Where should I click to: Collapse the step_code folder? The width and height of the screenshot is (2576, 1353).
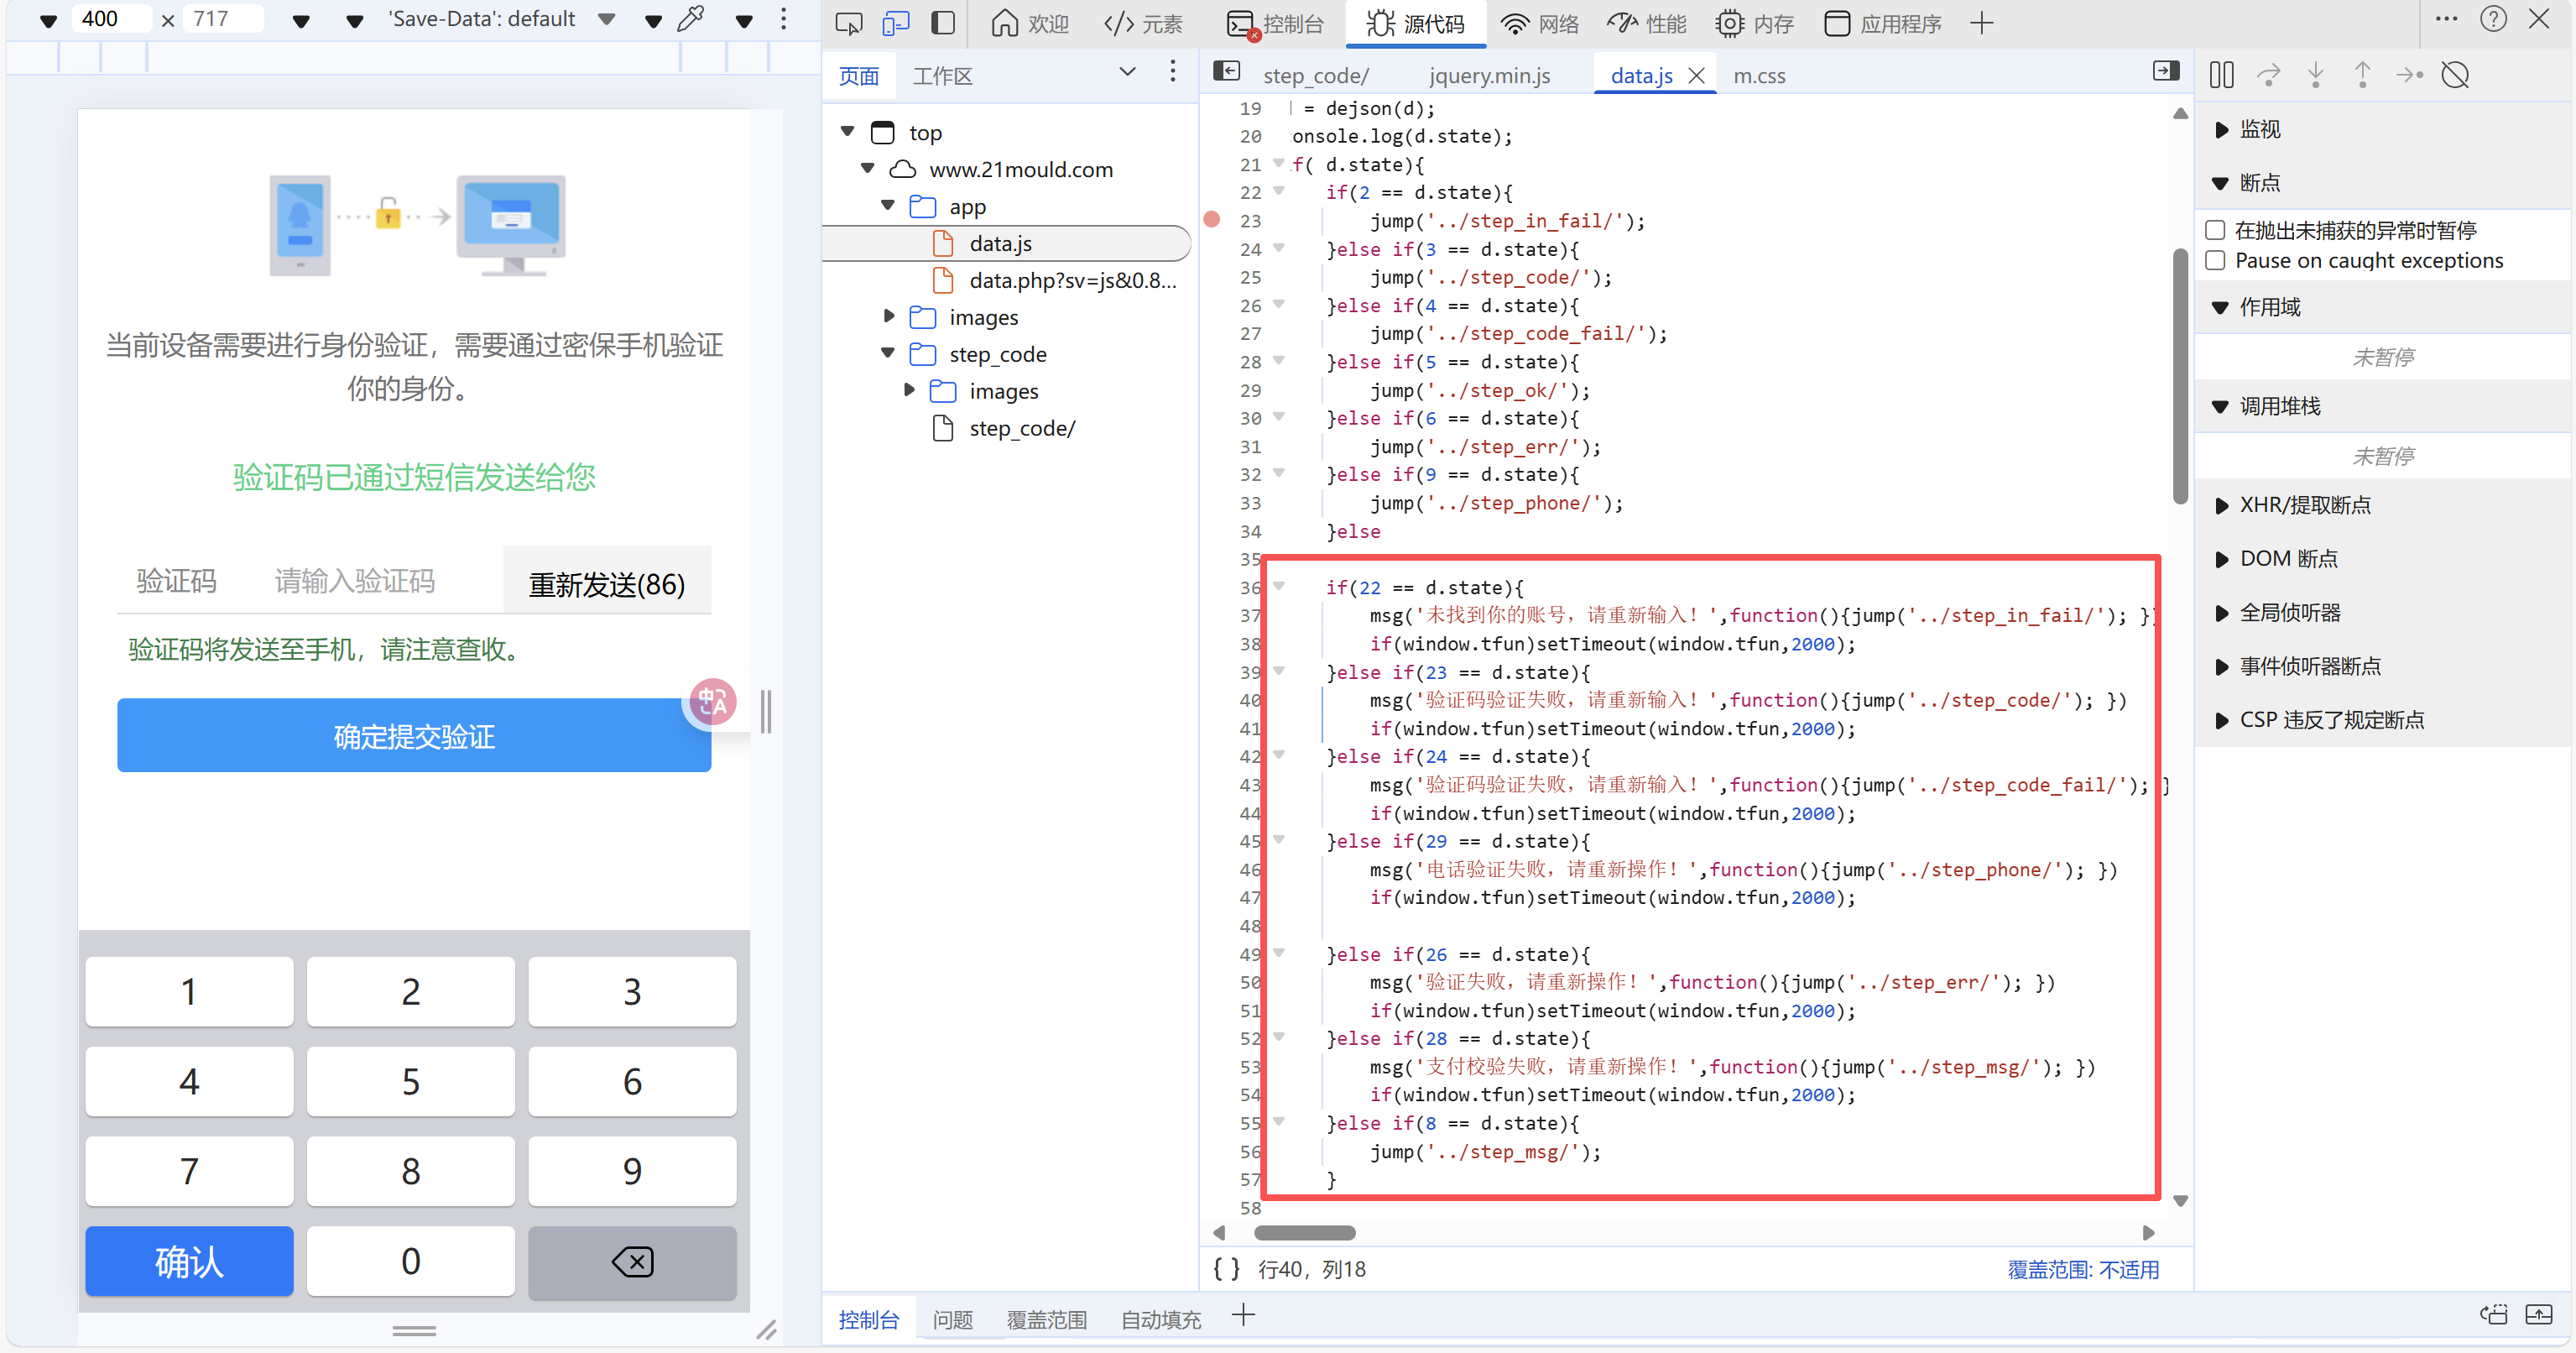pyautogui.click(x=888, y=354)
